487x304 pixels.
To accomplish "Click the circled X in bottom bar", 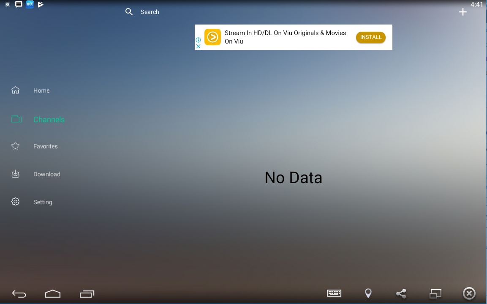I will tap(469, 293).
